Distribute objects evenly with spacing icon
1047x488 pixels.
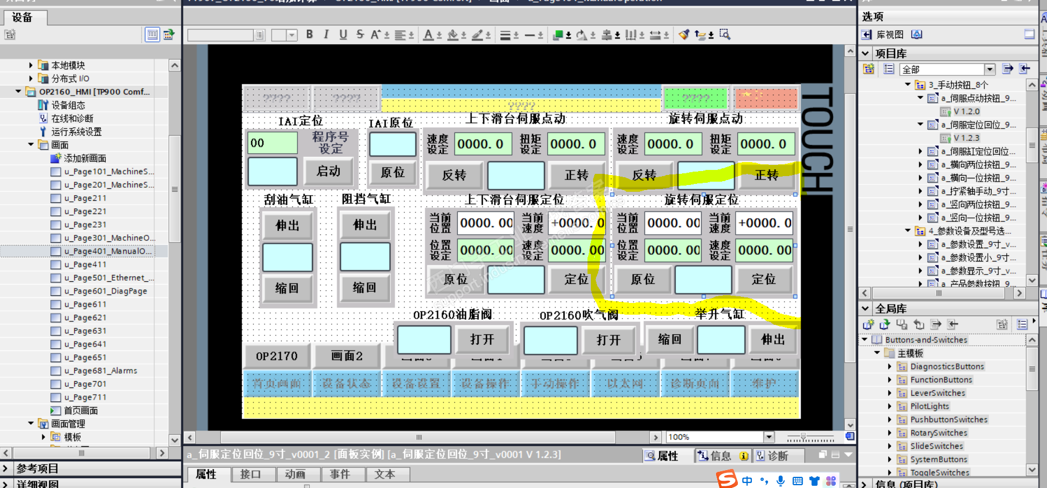pyautogui.click(x=634, y=35)
